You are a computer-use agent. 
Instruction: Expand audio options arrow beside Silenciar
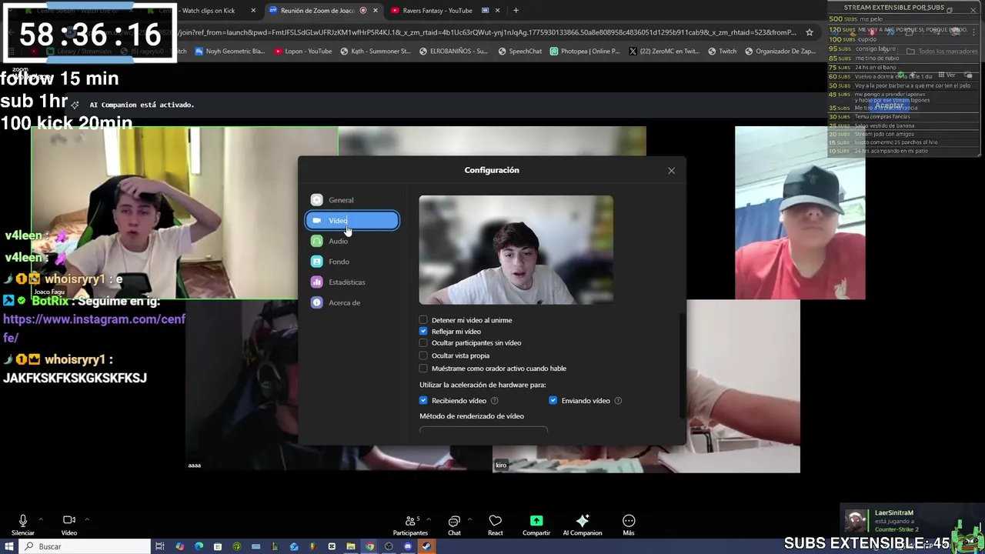tap(40, 519)
